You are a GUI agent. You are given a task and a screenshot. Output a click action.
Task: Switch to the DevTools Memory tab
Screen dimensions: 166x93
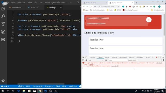[x=132, y=57]
